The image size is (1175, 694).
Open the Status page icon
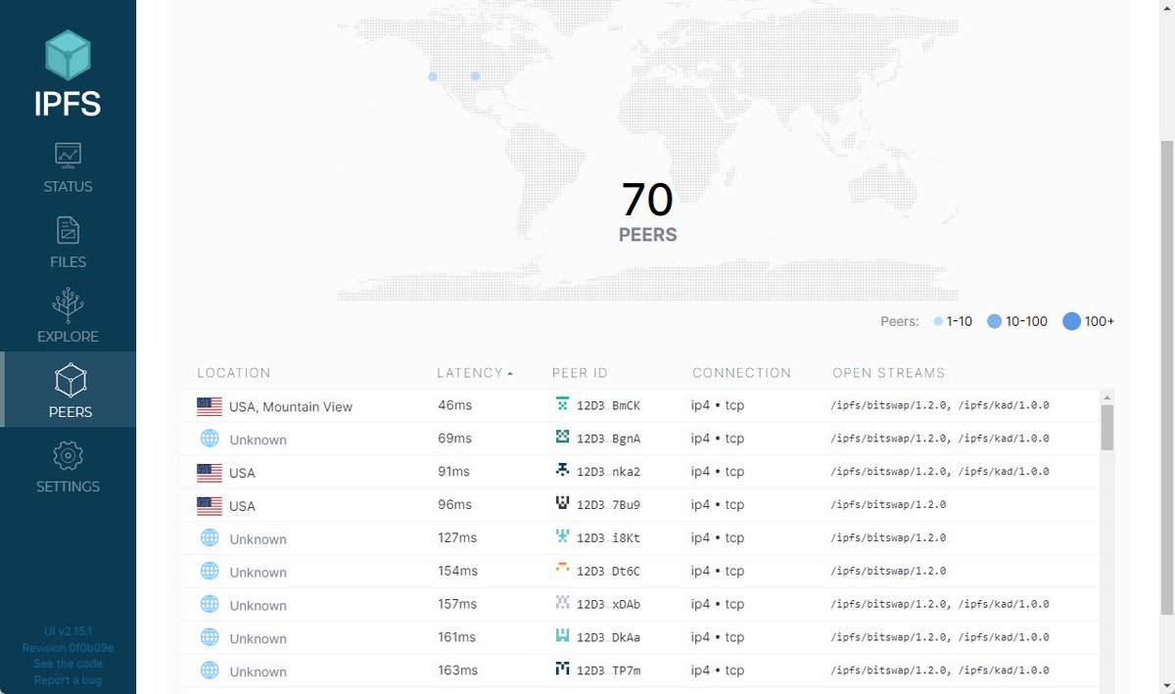(68, 155)
